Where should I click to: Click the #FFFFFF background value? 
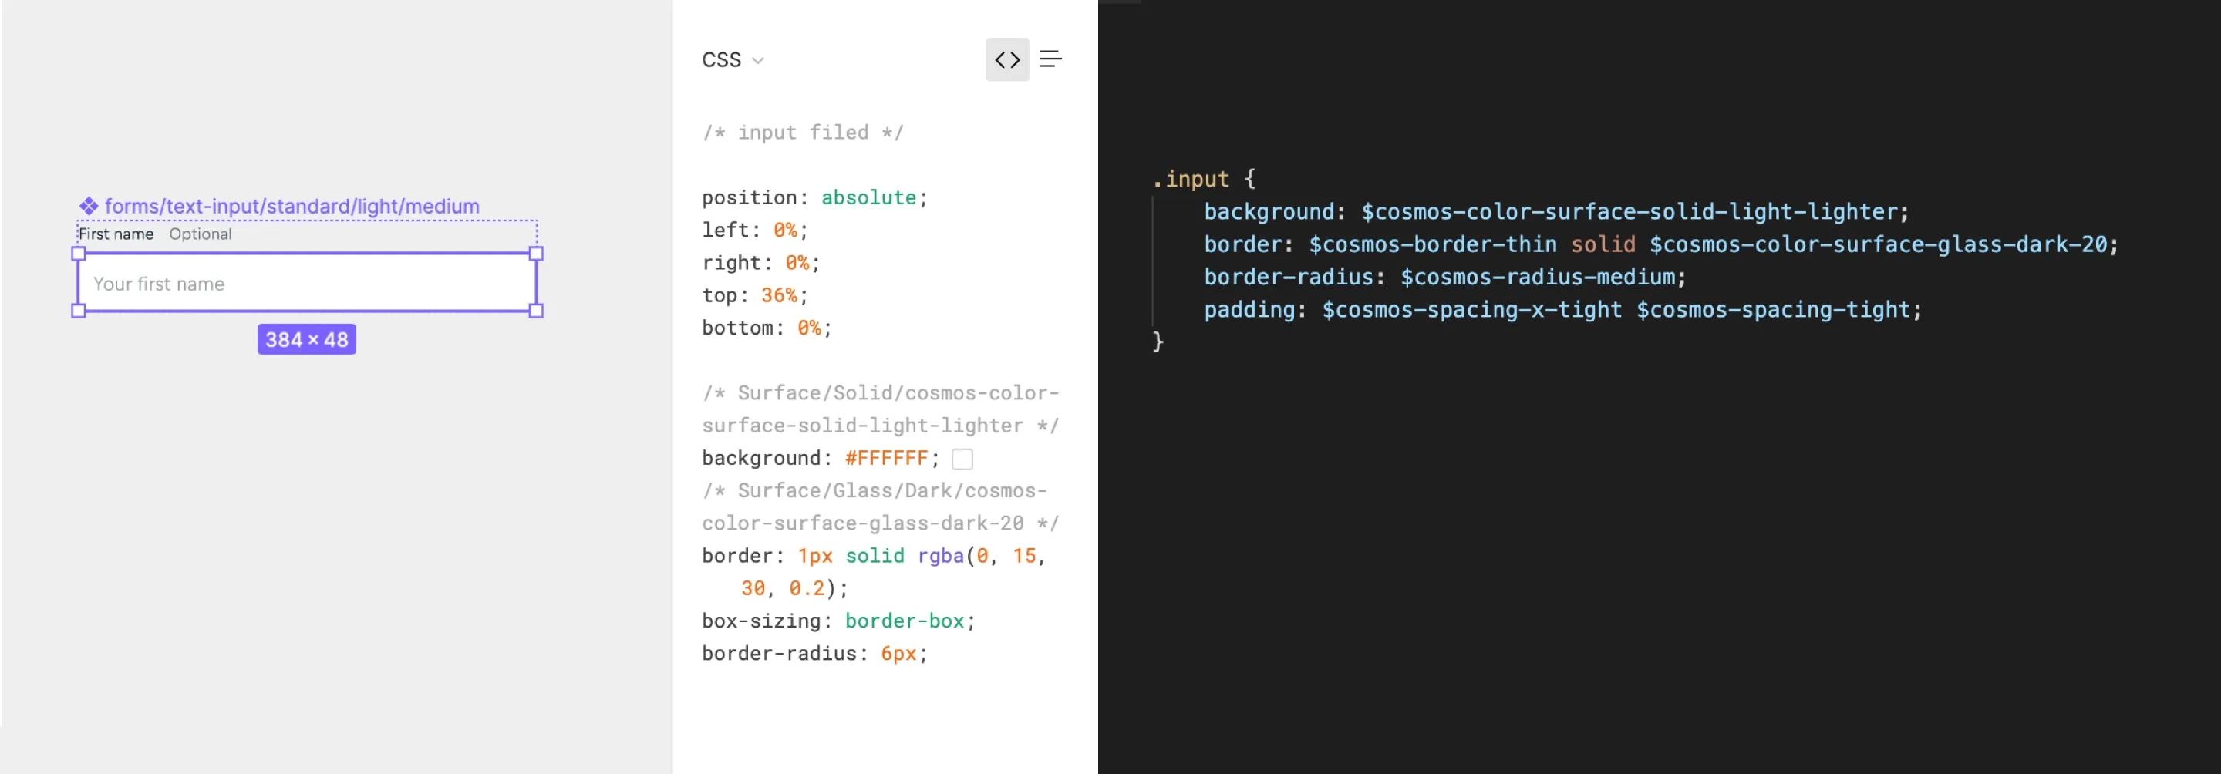[886, 458]
